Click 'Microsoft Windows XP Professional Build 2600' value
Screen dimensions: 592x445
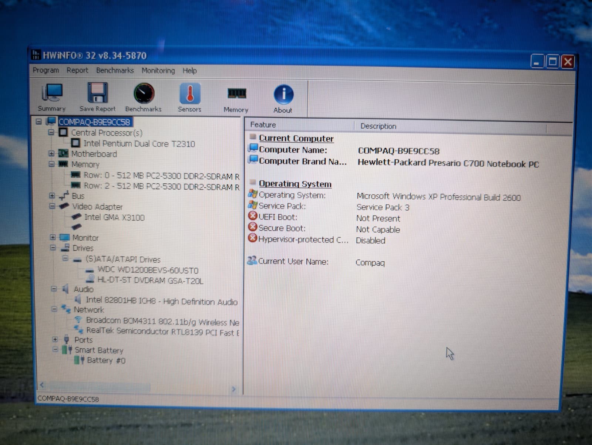click(x=438, y=197)
